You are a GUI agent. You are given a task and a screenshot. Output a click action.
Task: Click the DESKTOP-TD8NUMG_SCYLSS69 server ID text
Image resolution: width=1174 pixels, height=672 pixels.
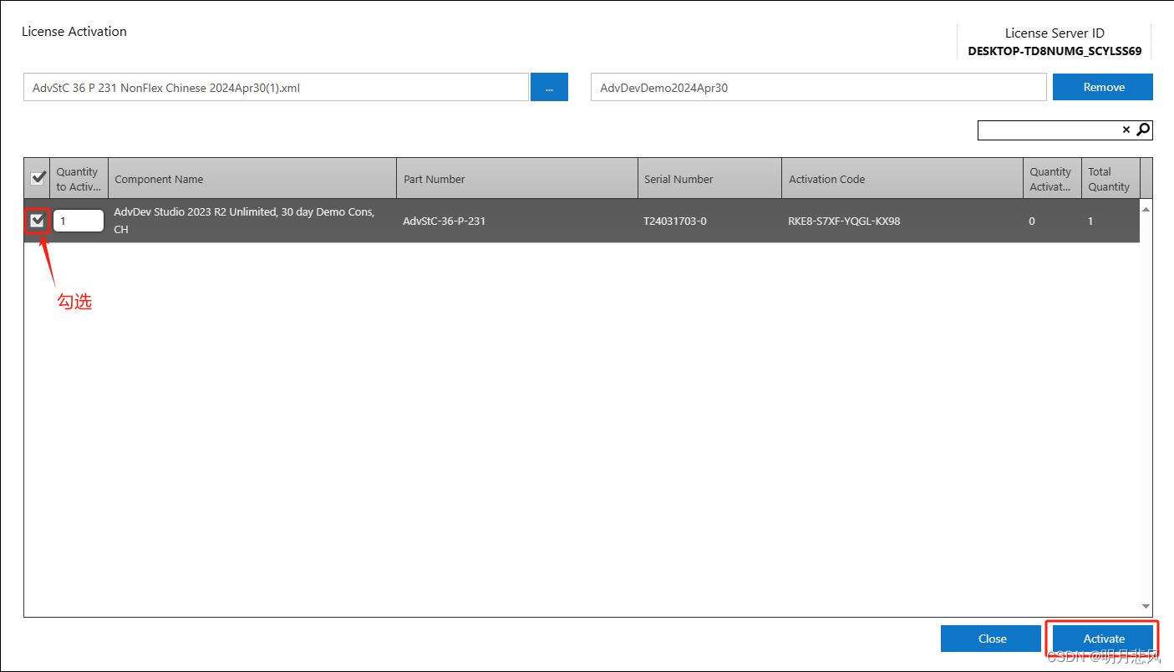(x=1055, y=51)
